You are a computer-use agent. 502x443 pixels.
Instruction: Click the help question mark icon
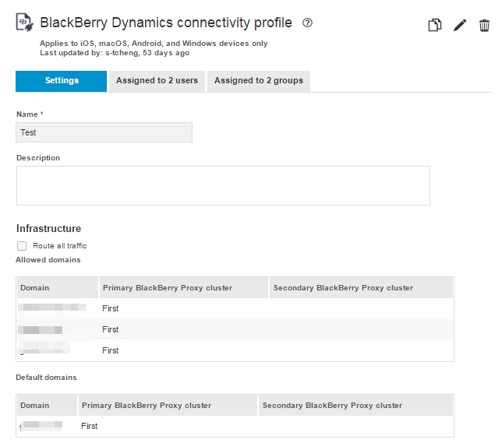(307, 23)
